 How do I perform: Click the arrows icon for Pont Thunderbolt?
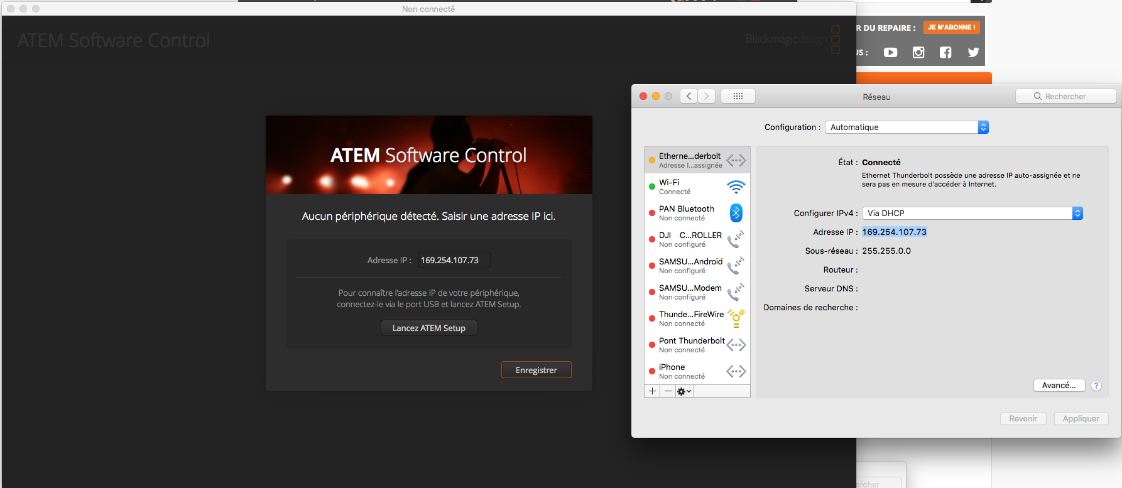[x=736, y=345]
